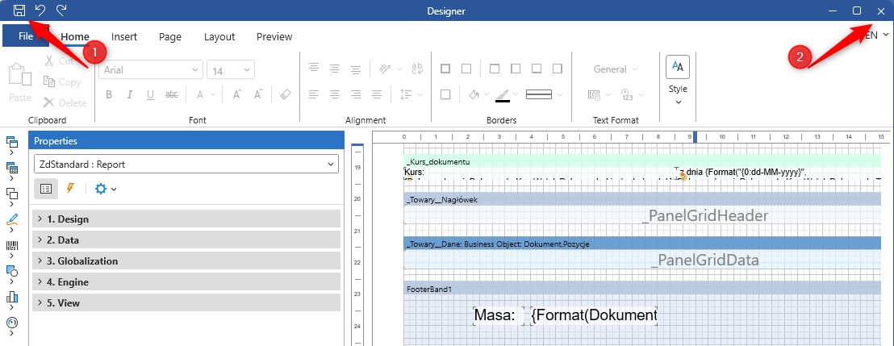894x346 pixels.
Task: Toggle Underline text formatting
Action: click(x=150, y=94)
